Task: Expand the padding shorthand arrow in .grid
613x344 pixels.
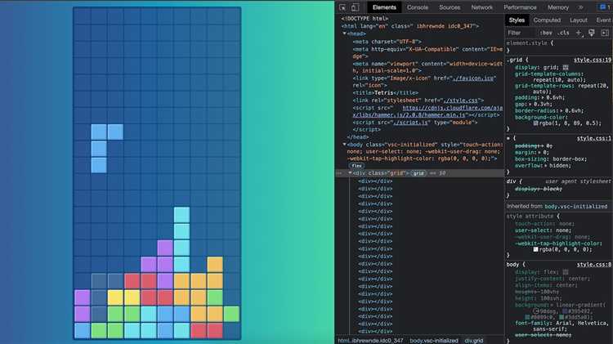Action: coord(541,98)
